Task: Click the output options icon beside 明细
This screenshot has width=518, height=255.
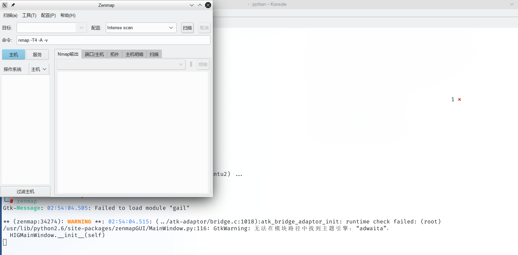Action: coord(191,64)
